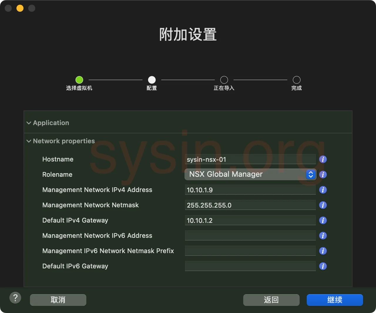Open info icon beside Rolename dropdown
Viewport: 376px width, 313px height.
tap(323, 175)
